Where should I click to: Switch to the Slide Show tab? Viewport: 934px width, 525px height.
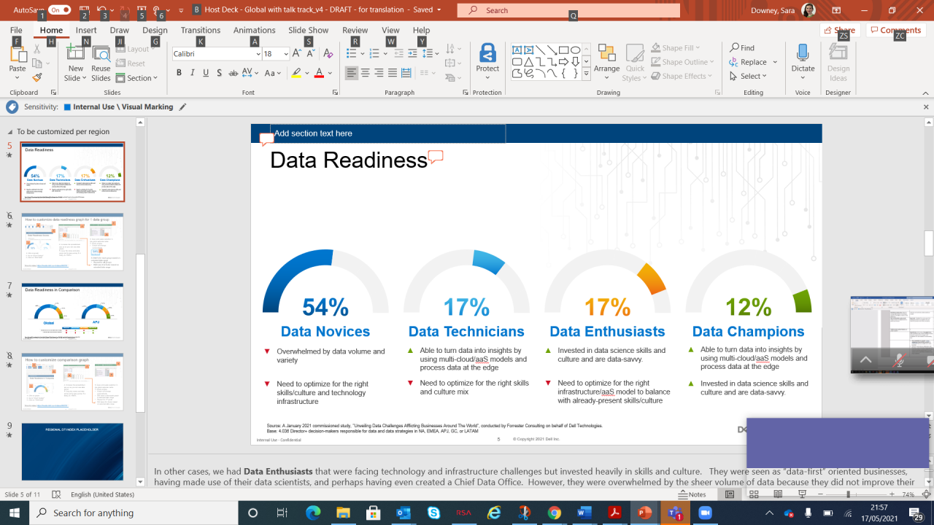308,30
